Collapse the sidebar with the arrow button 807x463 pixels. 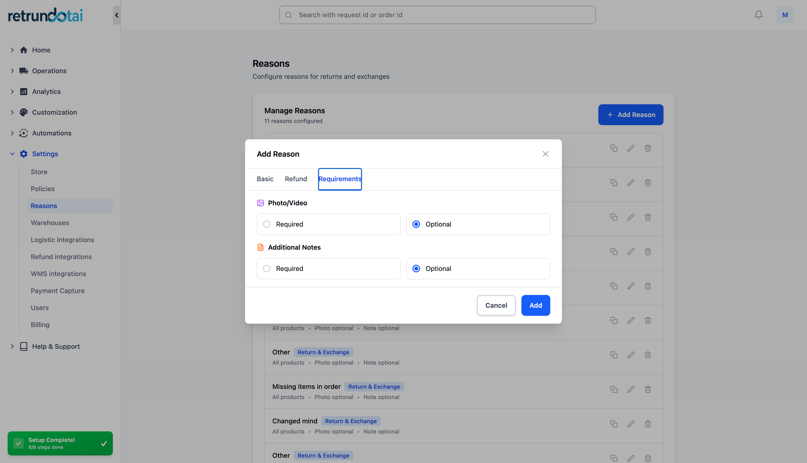117,15
